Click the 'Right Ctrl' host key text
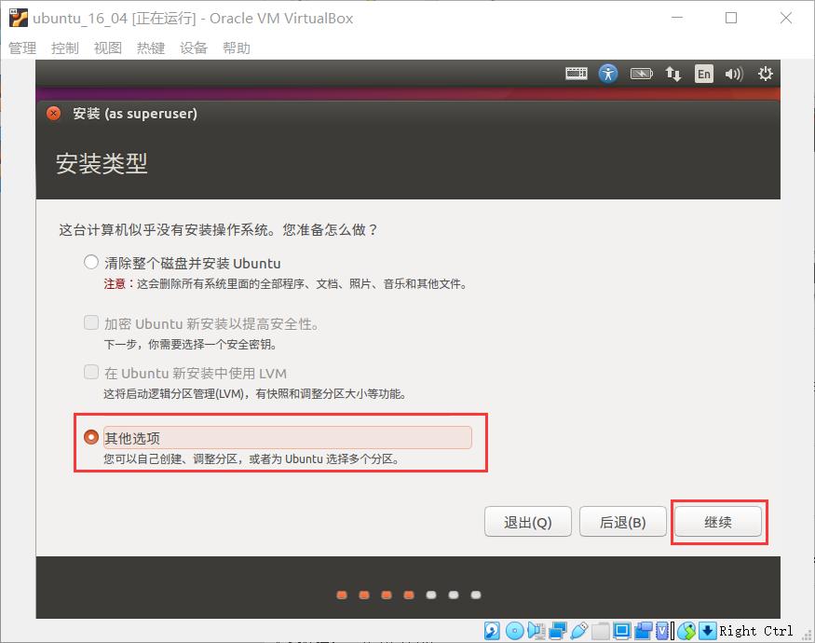The width and height of the screenshot is (815, 643). click(756, 631)
